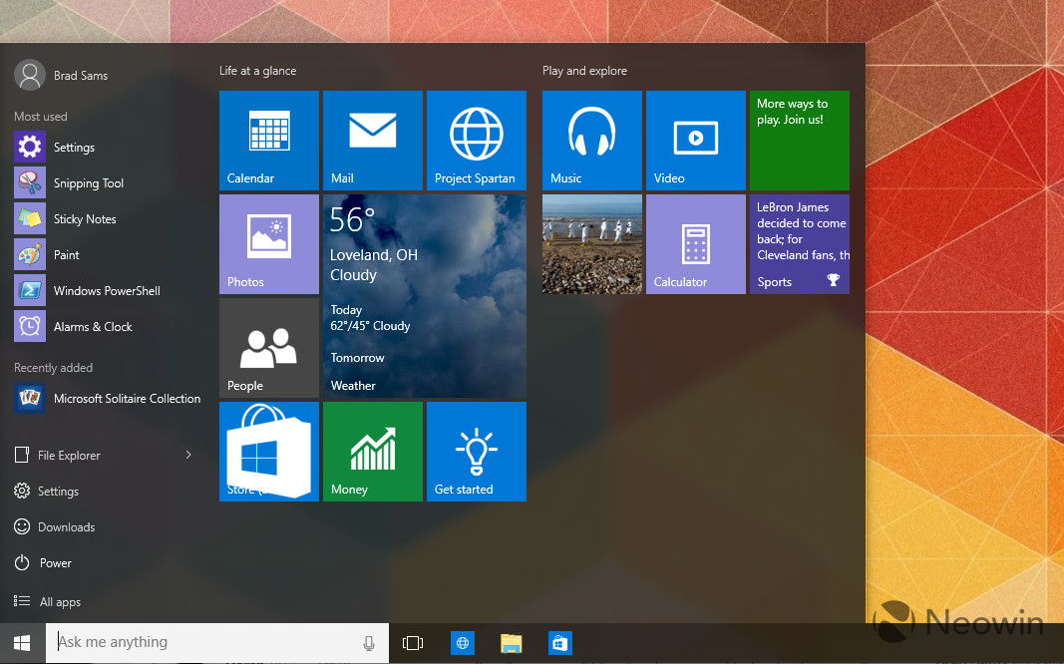Image resolution: width=1064 pixels, height=664 pixels.
Task: Open the Get started tile
Action: (x=477, y=452)
